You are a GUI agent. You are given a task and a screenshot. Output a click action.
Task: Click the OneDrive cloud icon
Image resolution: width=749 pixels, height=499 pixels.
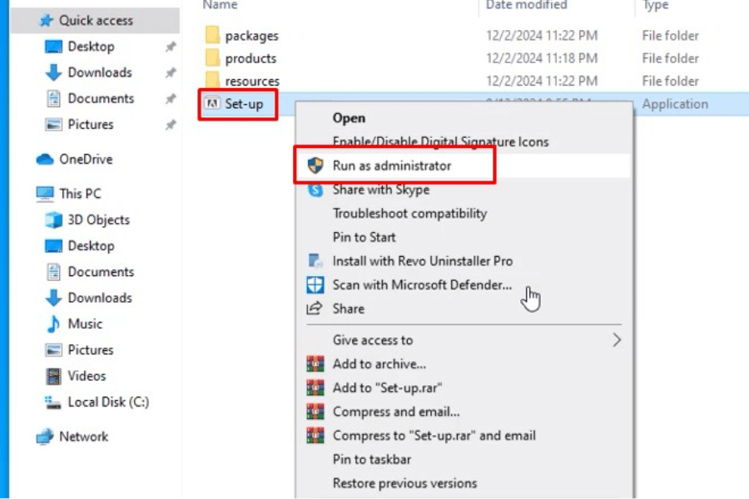click(45, 159)
